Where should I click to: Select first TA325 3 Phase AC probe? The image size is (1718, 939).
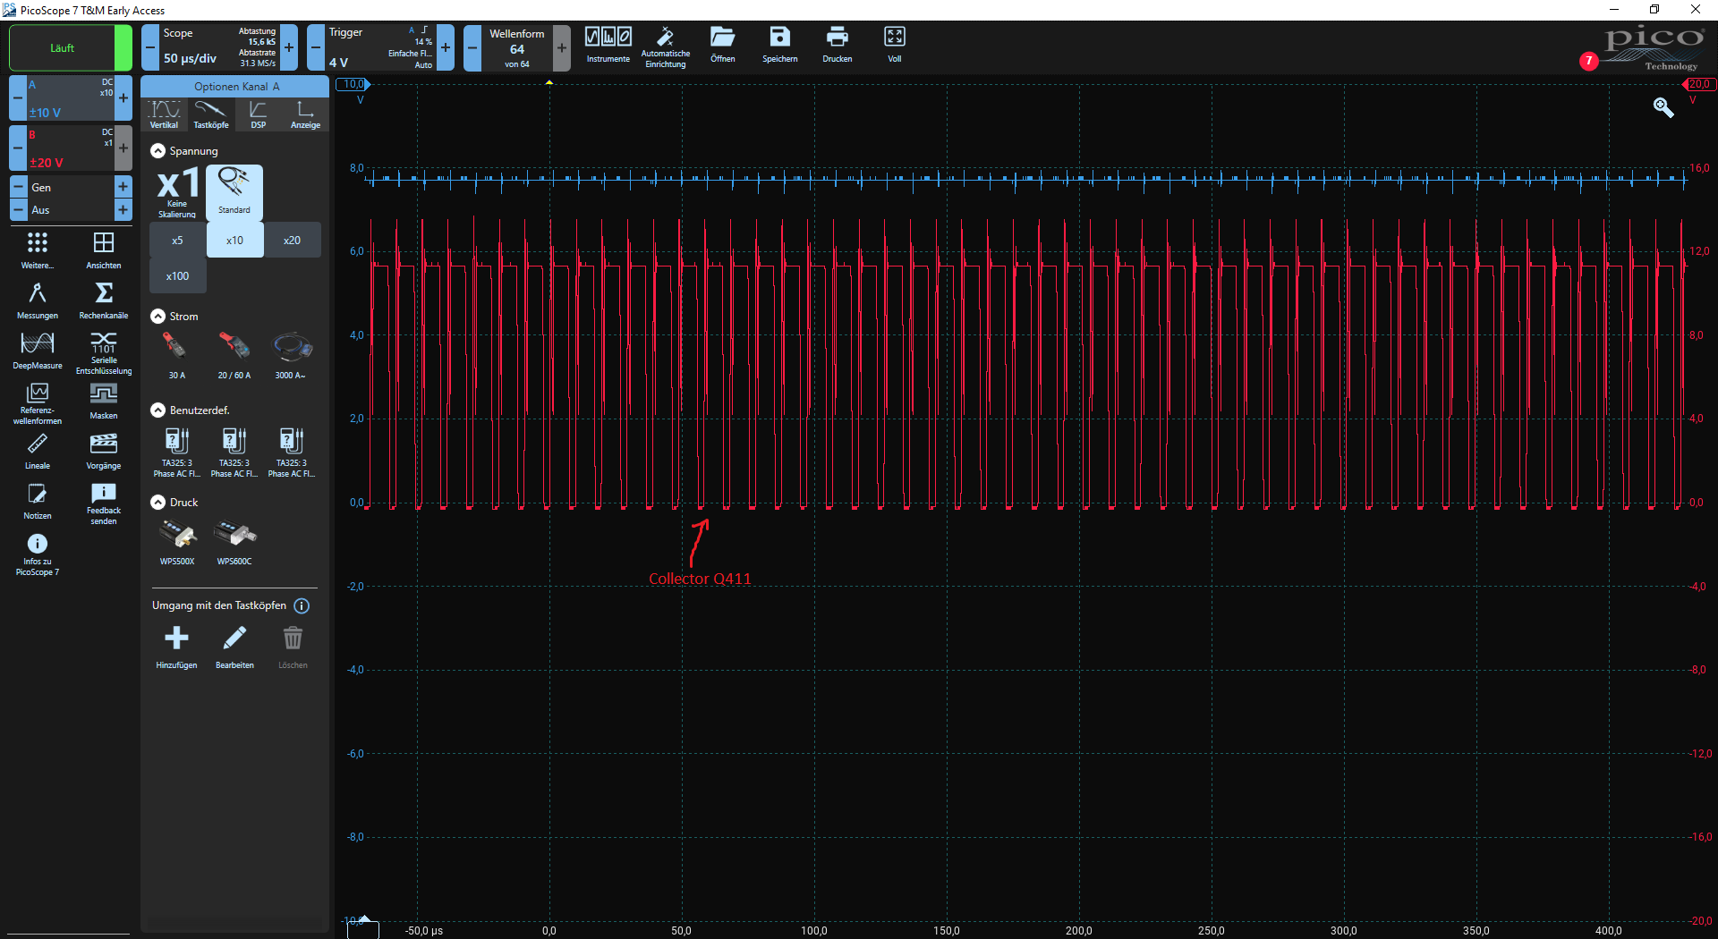click(x=177, y=453)
